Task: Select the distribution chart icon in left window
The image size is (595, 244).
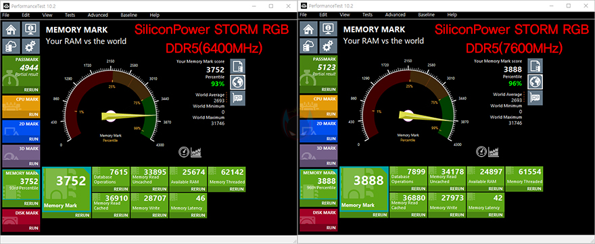Action: [x=197, y=152]
